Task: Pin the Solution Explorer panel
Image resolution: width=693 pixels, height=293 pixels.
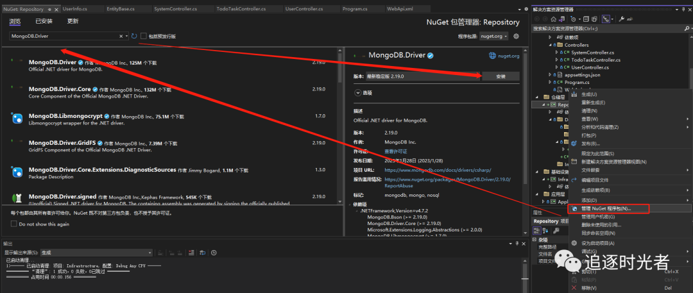Action: [684, 9]
